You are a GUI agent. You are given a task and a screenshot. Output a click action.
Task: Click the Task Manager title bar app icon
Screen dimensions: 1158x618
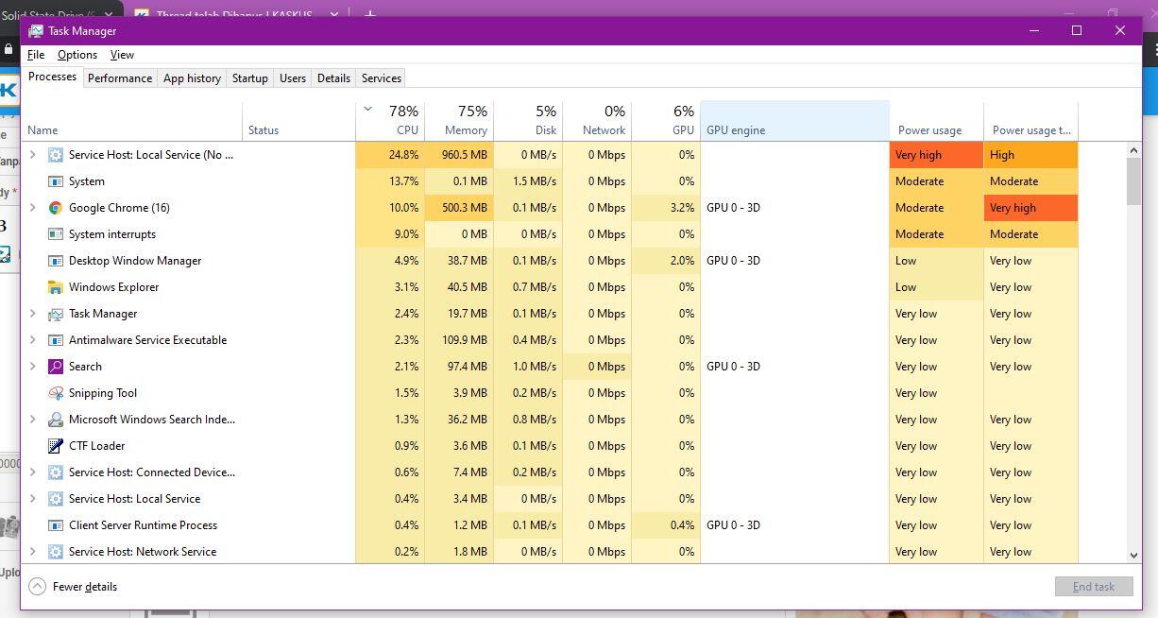pyautogui.click(x=36, y=30)
